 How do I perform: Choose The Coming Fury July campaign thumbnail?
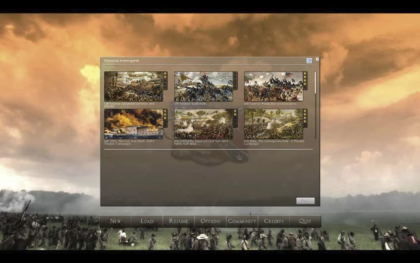(273, 124)
